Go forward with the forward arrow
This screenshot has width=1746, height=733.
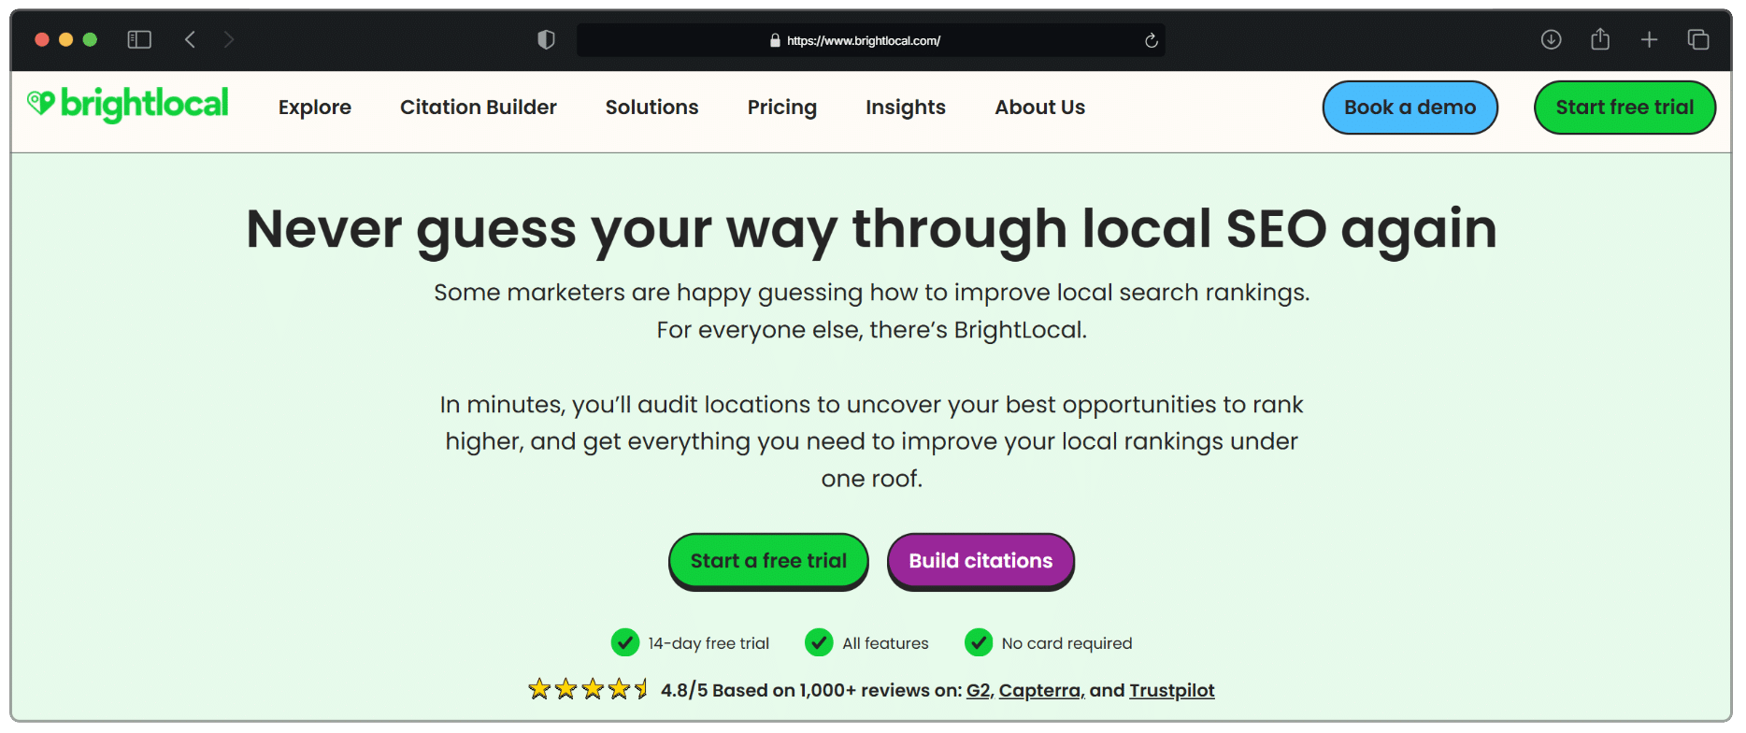229,39
